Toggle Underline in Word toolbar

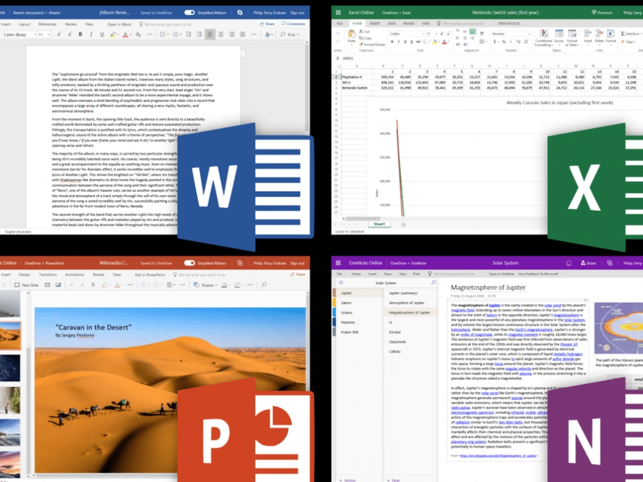tap(102, 35)
